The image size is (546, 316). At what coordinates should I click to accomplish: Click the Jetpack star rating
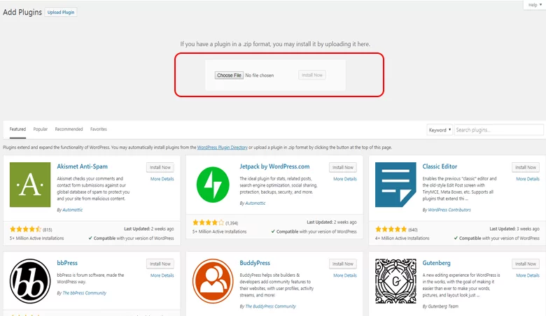tap(208, 222)
